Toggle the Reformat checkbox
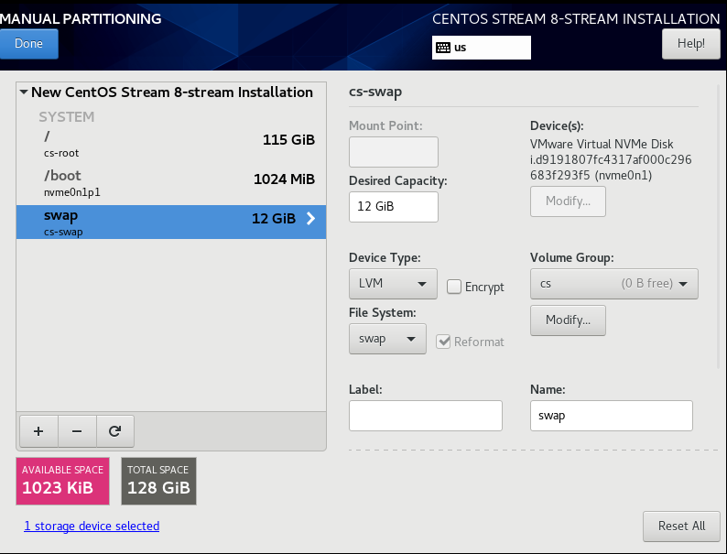Viewport: 727px width, 554px height. [x=443, y=342]
